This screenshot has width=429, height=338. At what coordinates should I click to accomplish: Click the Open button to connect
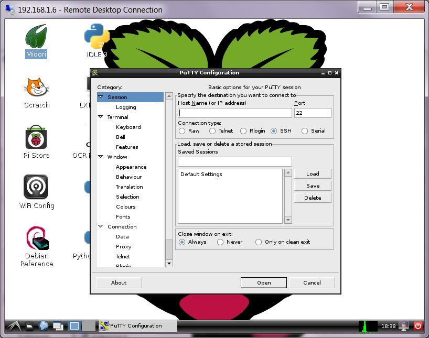point(264,283)
